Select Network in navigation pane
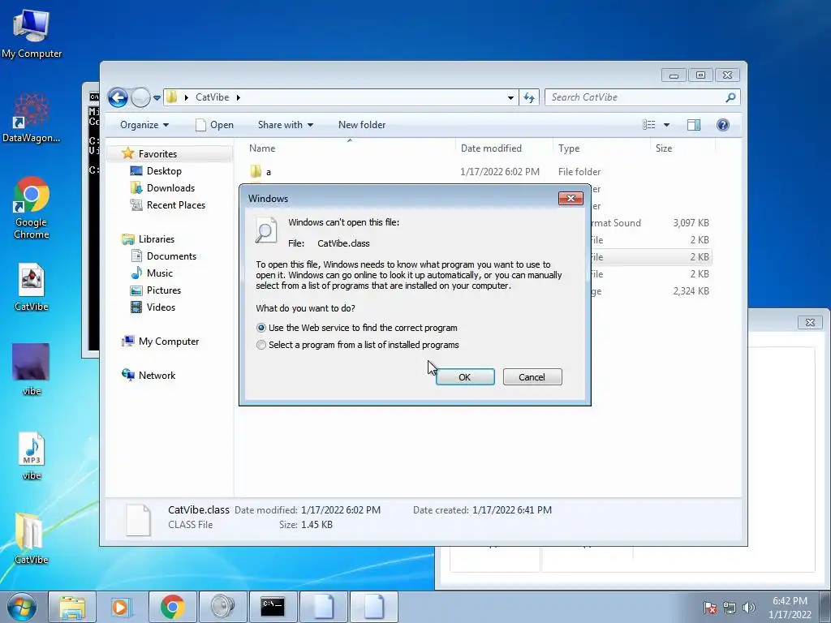Image resolution: width=831 pixels, height=623 pixels. (x=157, y=375)
